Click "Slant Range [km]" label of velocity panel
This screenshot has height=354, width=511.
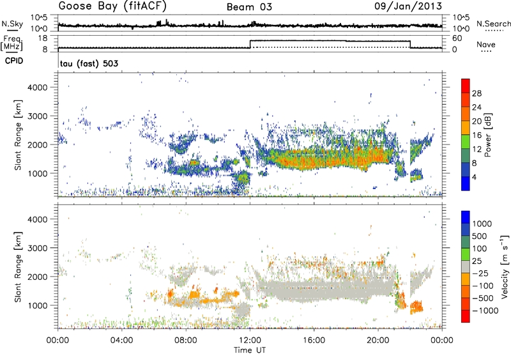[x=18, y=266]
